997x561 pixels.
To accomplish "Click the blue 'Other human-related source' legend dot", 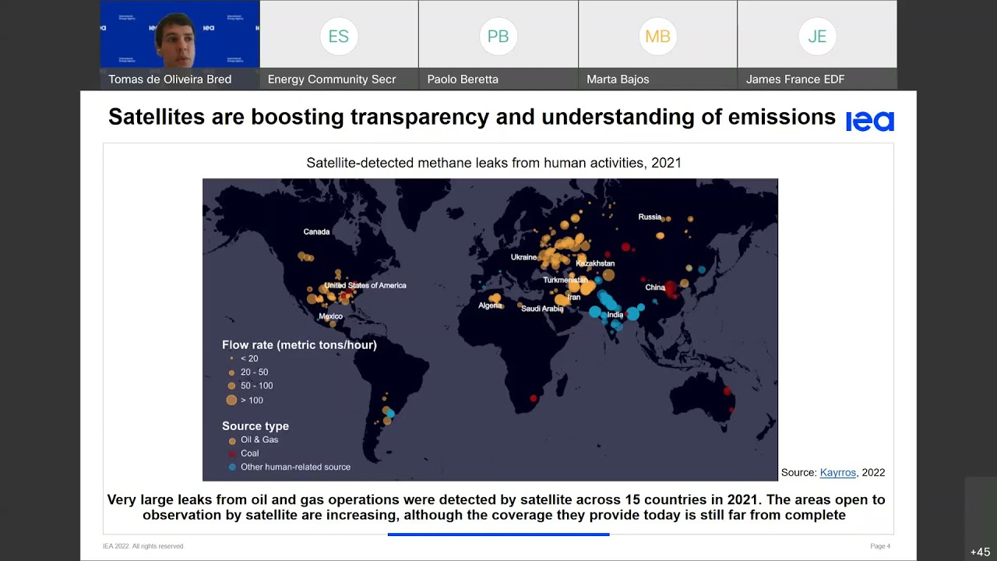I will tap(232, 467).
